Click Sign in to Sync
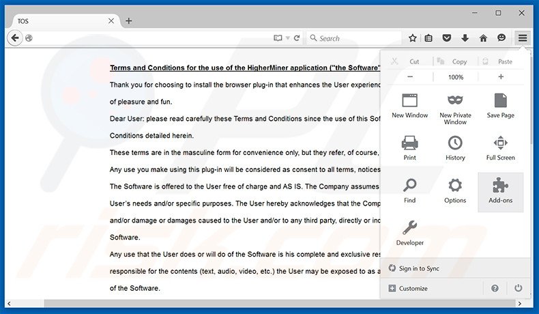This screenshot has width=539, height=314. tap(456, 268)
